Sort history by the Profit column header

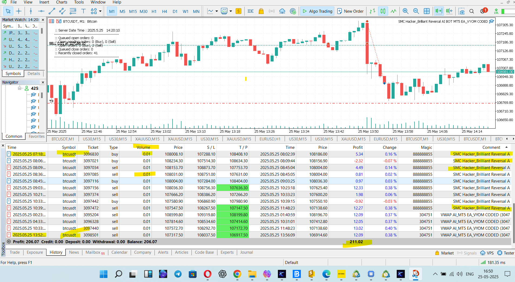point(346,147)
